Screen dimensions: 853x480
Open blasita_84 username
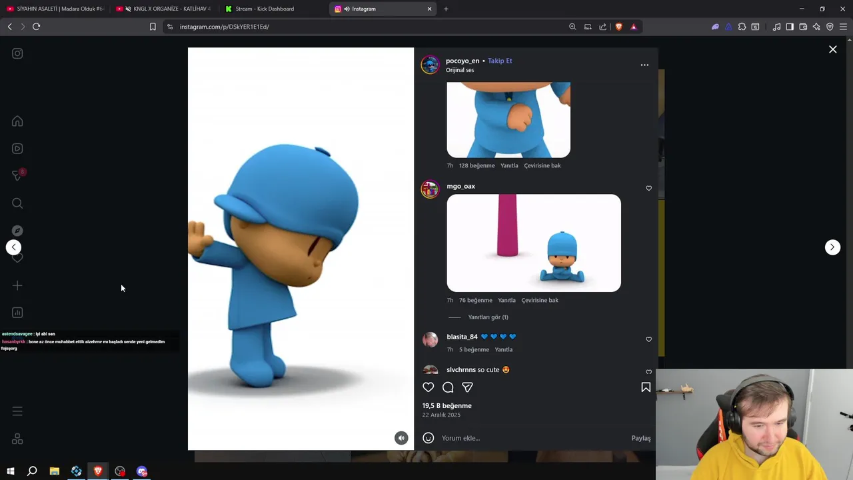tap(462, 337)
